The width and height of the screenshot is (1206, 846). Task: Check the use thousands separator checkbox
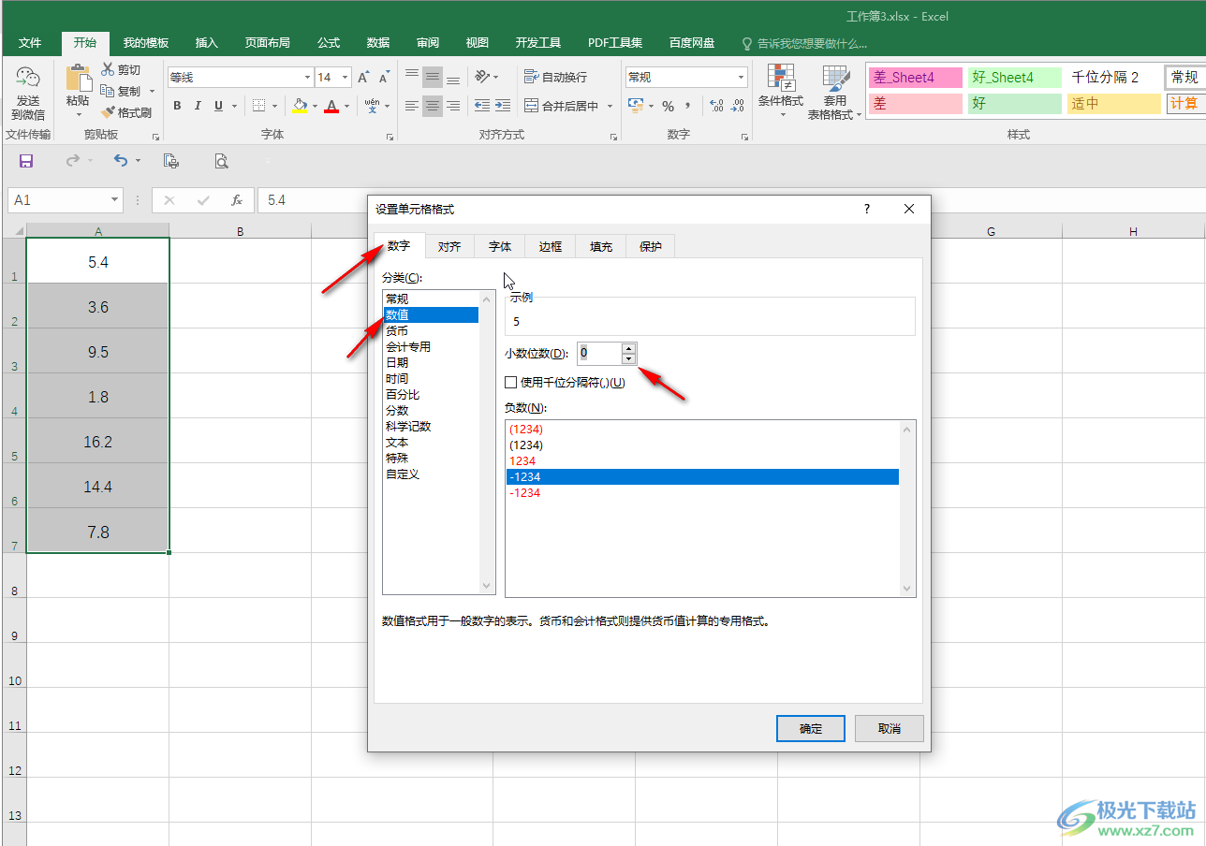pyautogui.click(x=510, y=382)
